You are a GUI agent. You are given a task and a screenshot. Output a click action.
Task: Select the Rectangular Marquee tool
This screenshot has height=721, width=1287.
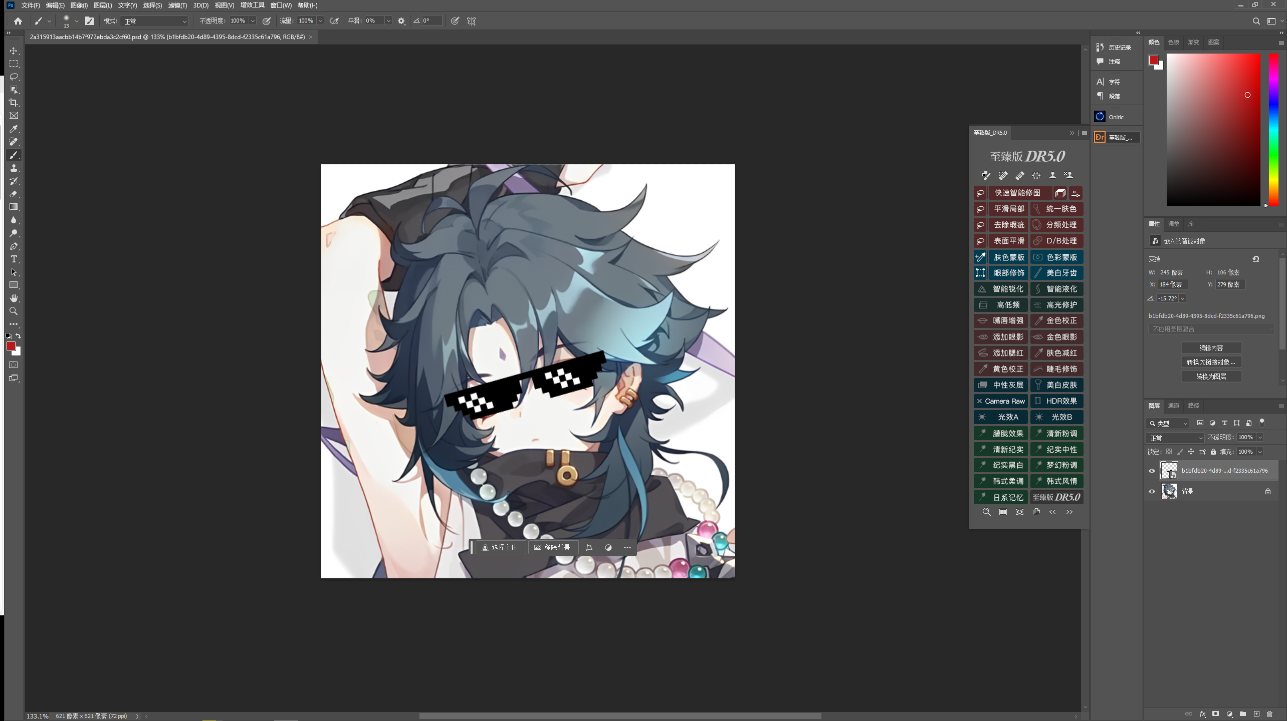pyautogui.click(x=14, y=64)
